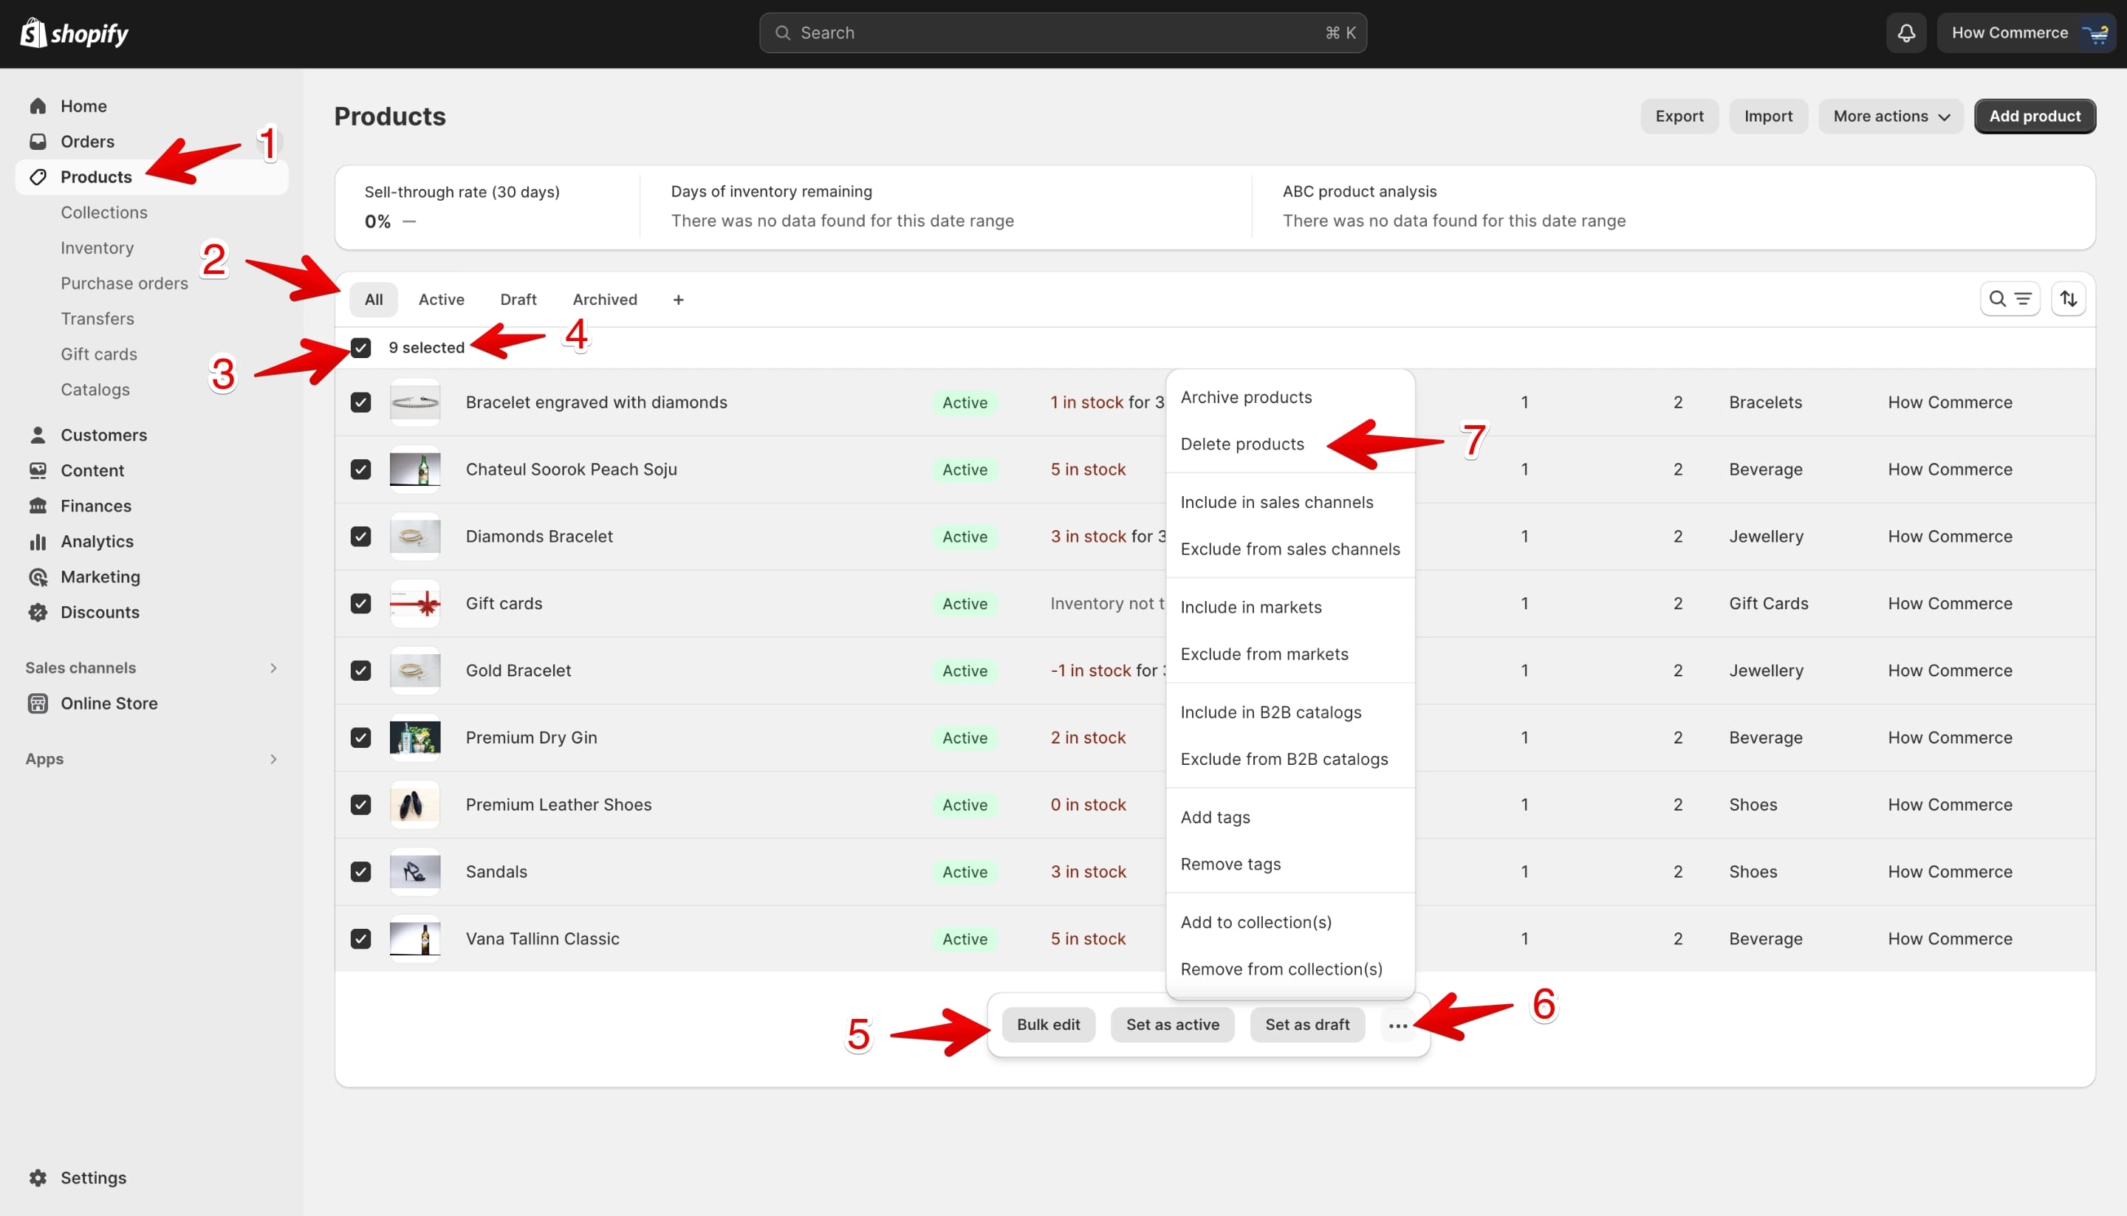2127x1216 pixels.
Task: Click the Discounts badge icon
Action: pyautogui.click(x=38, y=612)
